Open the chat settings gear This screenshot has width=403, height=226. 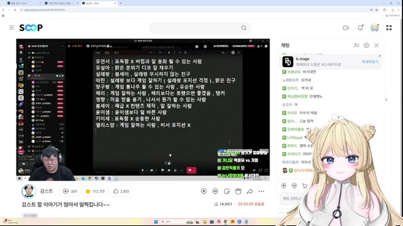pos(366,45)
